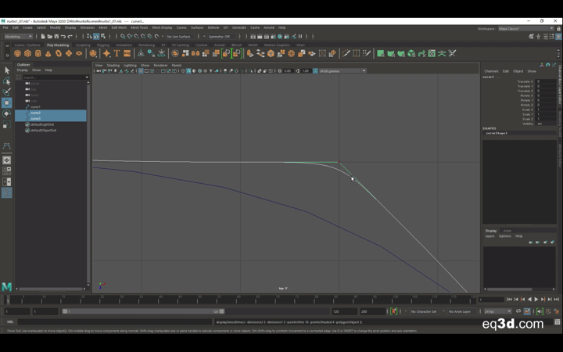563x352 pixels.
Task: Click the Maya logo icon bottom-left
Action: tap(7, 287)
